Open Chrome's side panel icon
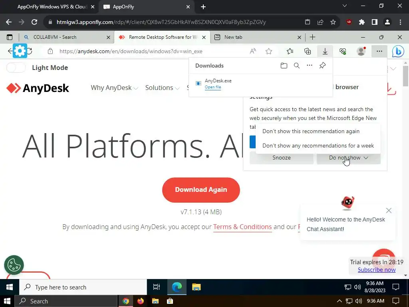 (x=375, y=22)
